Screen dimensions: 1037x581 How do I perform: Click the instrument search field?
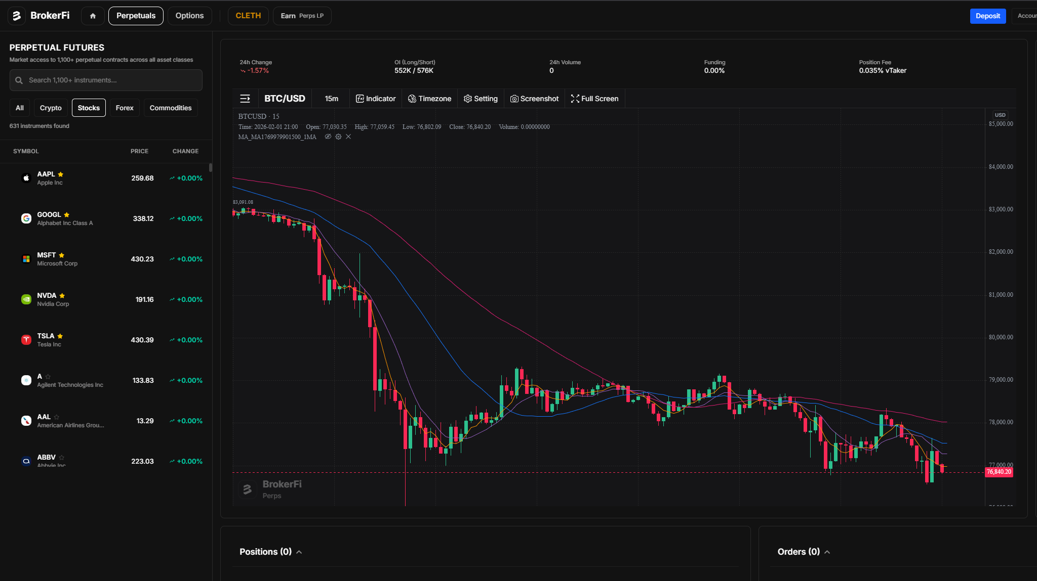tap(105, 80)
